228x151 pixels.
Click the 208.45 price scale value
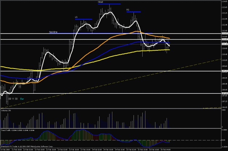(224, 84)
